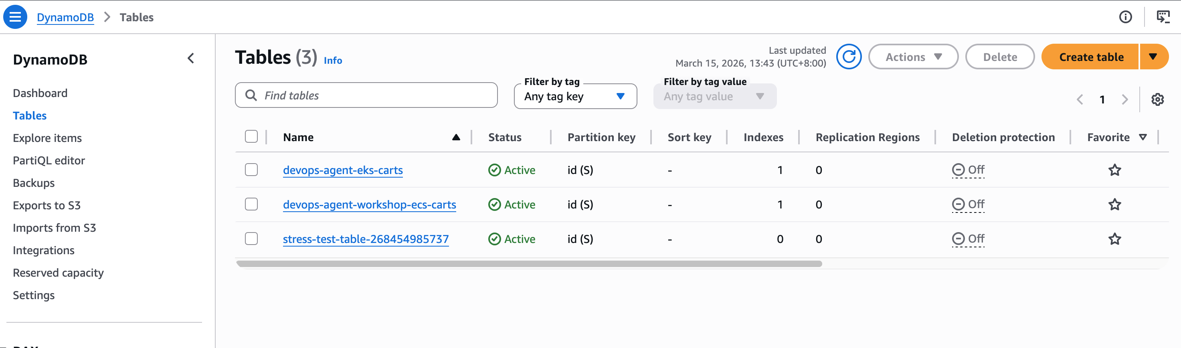This screenshot has width=1181, height=348.
Task: Favorite the devops-agent-eks-carts table star
Action: (x=1114, y=170)
